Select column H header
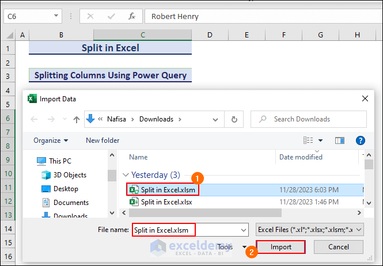Screen dimensions: 383x266 pos(357,35)
